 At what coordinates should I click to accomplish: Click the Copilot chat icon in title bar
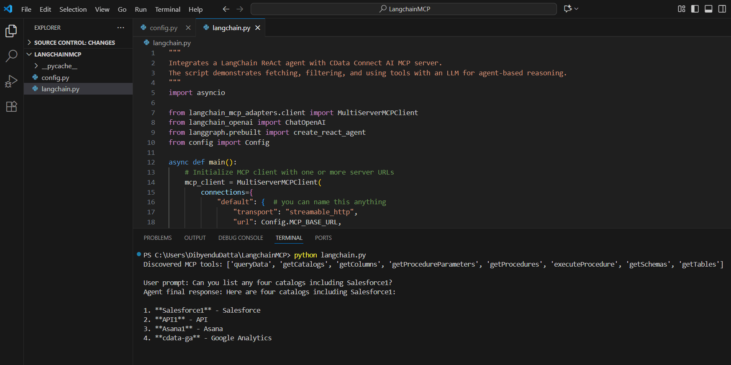click(568, 9)
